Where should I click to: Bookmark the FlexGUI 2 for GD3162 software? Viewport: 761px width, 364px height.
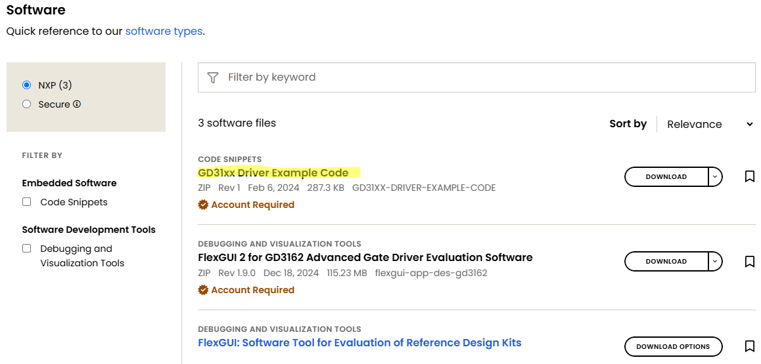749,261
